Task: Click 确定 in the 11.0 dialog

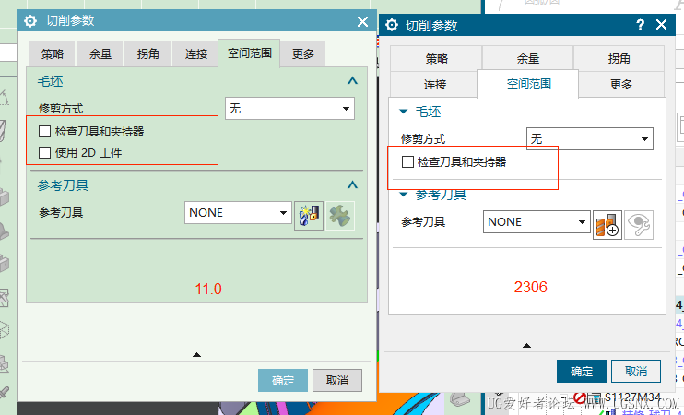Action: tap(283, 381)
